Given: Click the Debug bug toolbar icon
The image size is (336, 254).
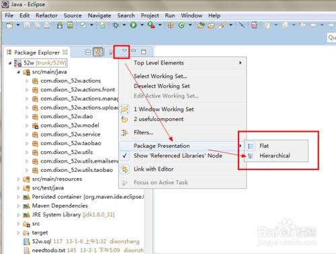Looking at the screenshot, I should coord(116,25).
